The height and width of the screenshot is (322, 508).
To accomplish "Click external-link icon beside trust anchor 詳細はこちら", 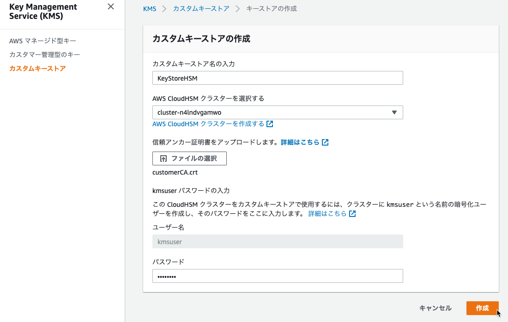I will pyautogui.click(x=325, y=142).
